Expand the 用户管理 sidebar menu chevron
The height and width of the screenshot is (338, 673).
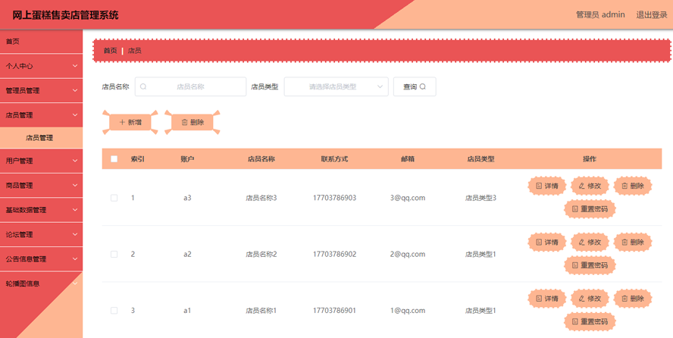coord(75,161)
